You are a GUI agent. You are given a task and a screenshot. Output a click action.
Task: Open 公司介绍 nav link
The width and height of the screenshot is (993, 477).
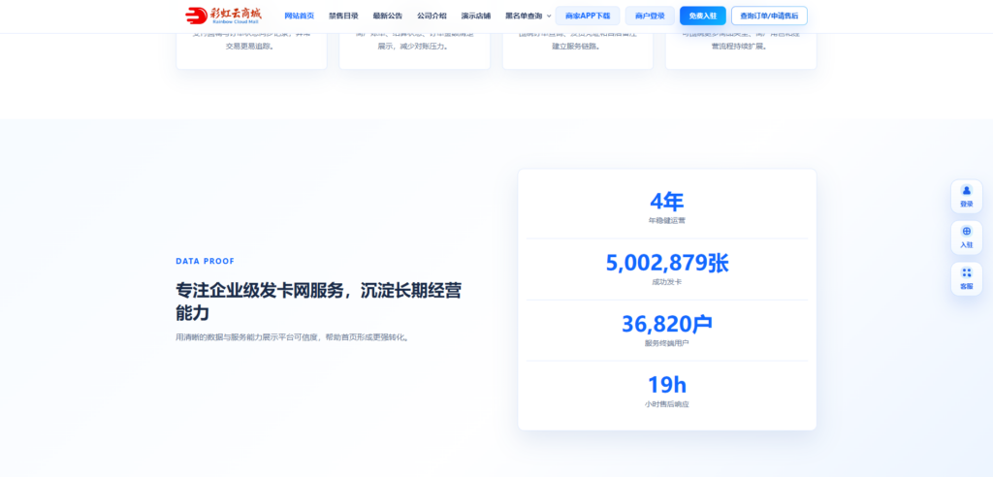[x=432, y=16]
